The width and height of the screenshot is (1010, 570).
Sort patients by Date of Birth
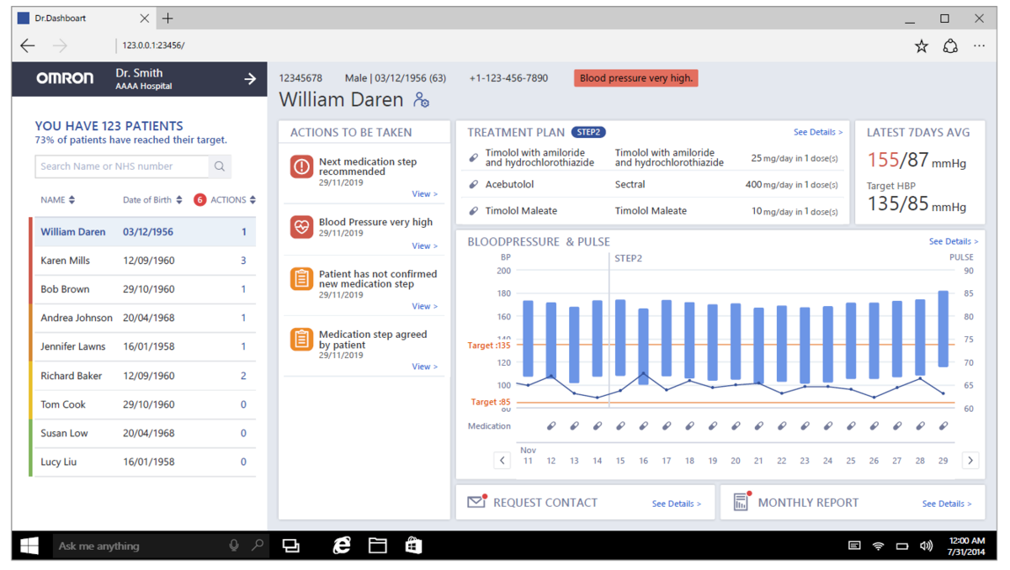tap(152, 200)
